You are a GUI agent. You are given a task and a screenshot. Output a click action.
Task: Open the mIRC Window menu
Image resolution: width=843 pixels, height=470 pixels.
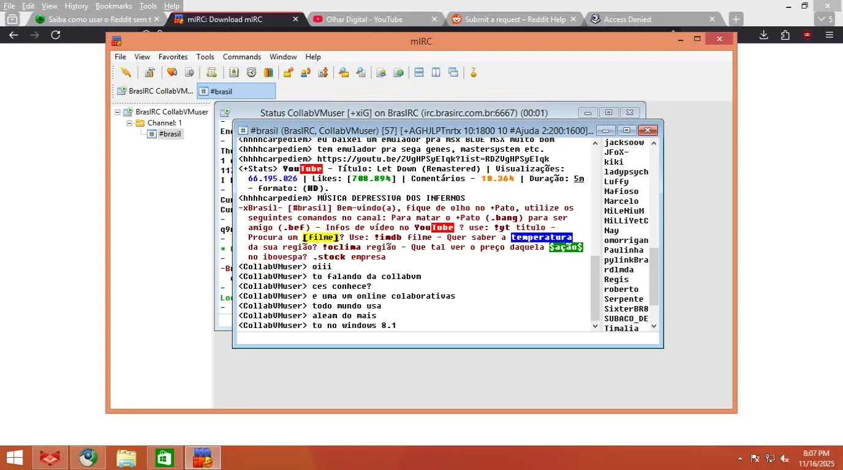pos(283,57)
